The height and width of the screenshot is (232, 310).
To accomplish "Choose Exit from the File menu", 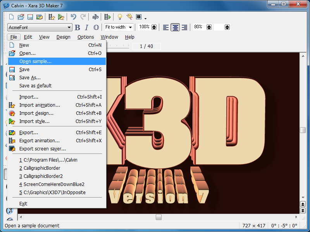I will coord(57,203).
